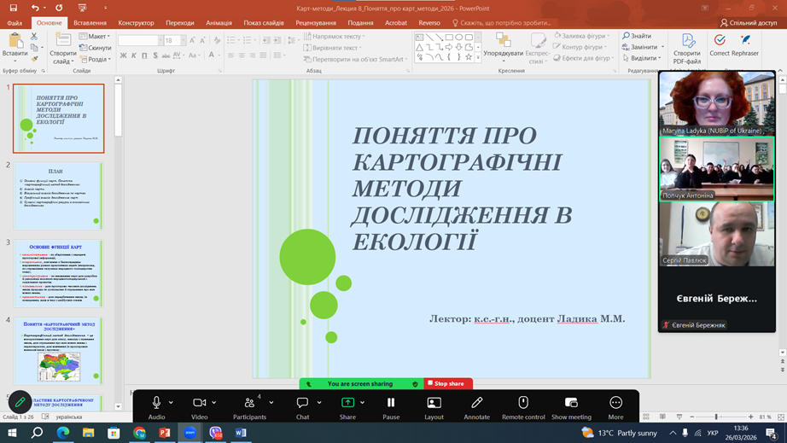Open the Layout options in Zoom

coord(434,403)
